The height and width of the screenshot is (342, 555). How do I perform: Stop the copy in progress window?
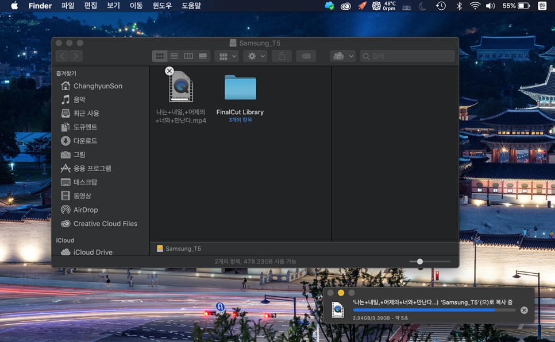[524, 310]
